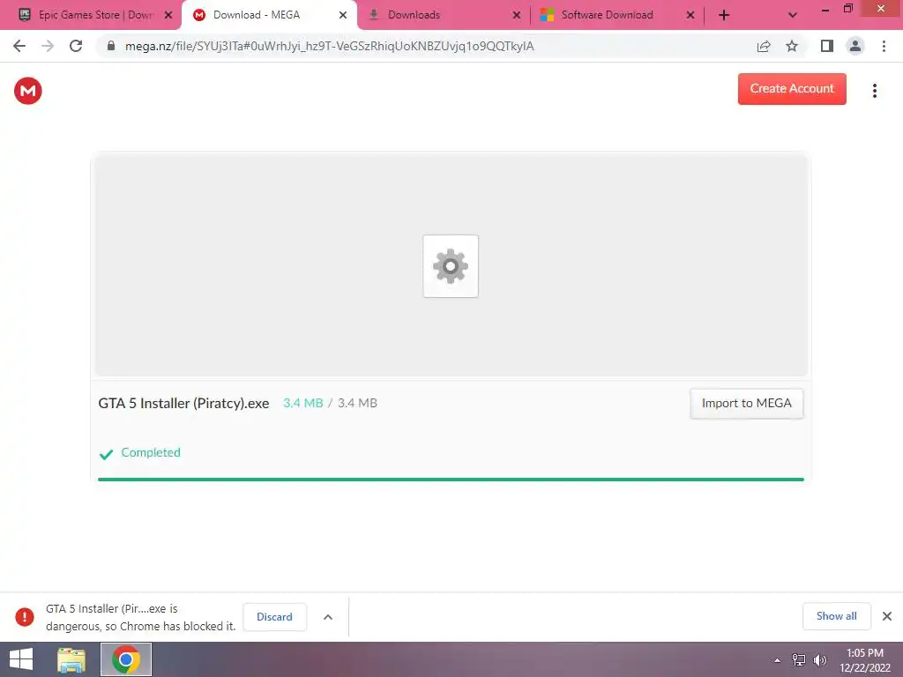The image size is (903, 677).
Task: Close the downloads bar
Action: pyautogui.click(x=887, y=616)
